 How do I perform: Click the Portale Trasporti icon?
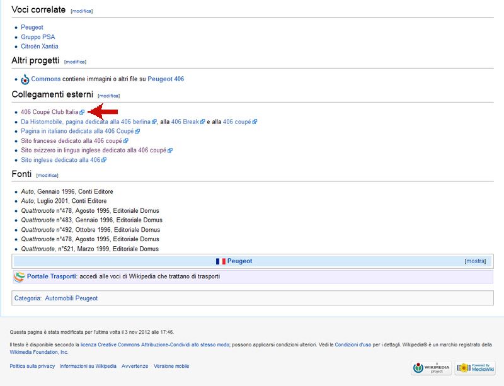20,276
